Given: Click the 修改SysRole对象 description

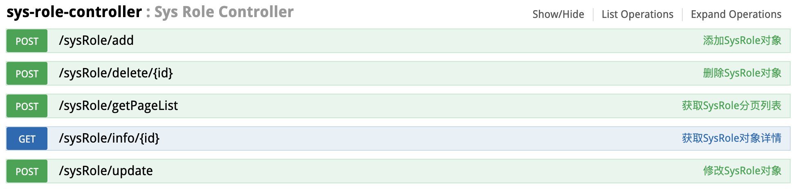Looking at the screenshot, I should 742,171.
